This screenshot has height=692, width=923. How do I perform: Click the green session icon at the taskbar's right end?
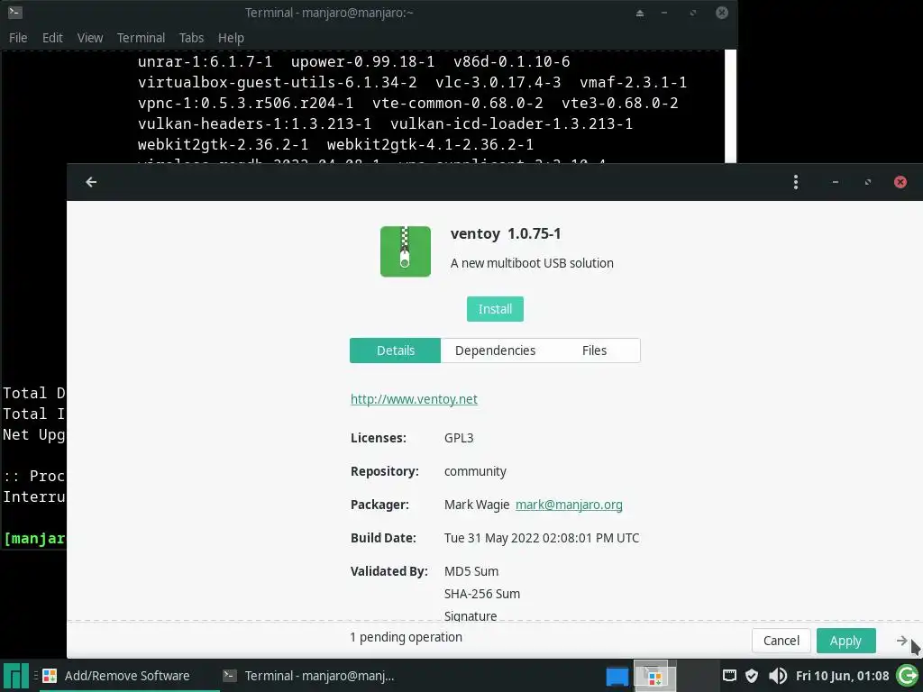907,676
